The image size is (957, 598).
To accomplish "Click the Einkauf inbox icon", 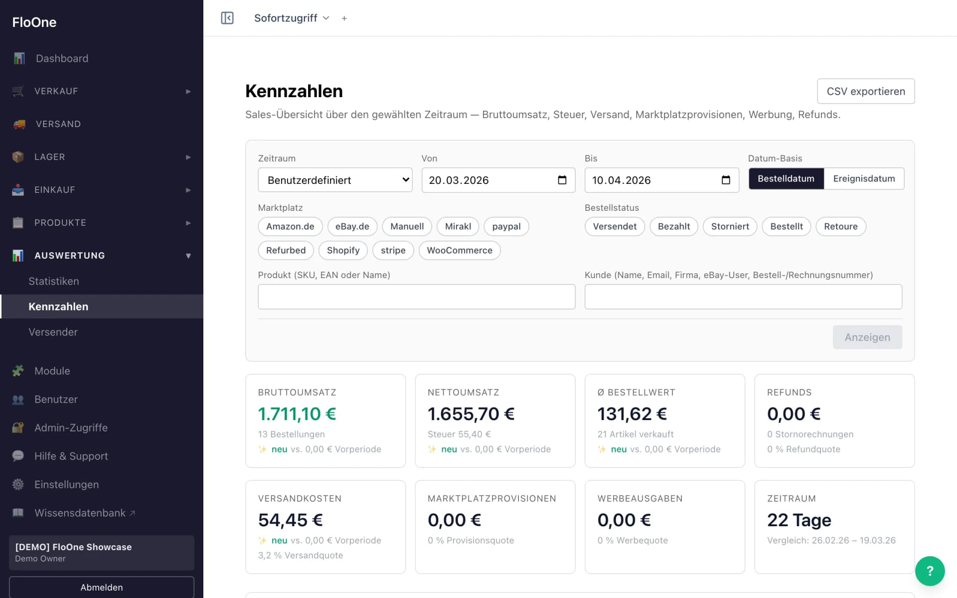I will 18,190.
